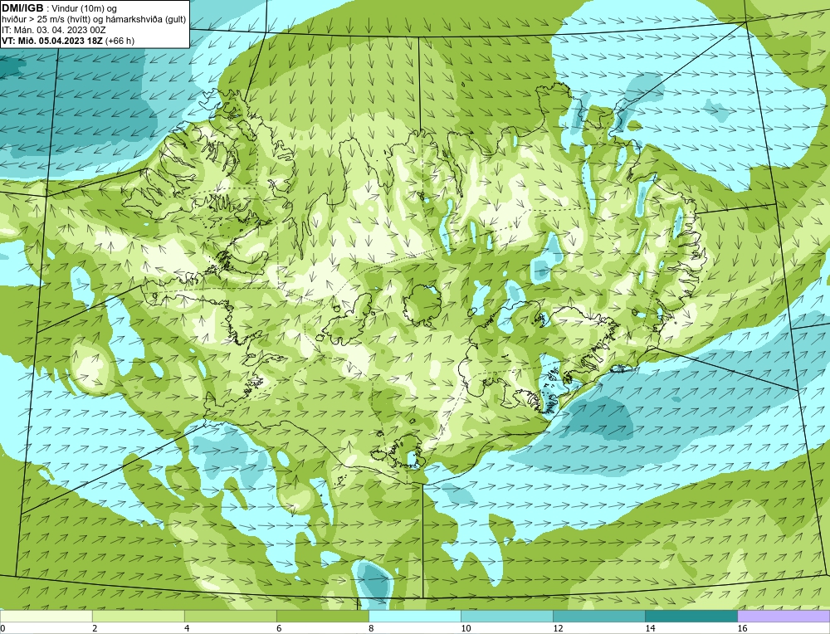
Task: Click the legend label '2'
Action: pyautogui.click(x=95, y=628)
